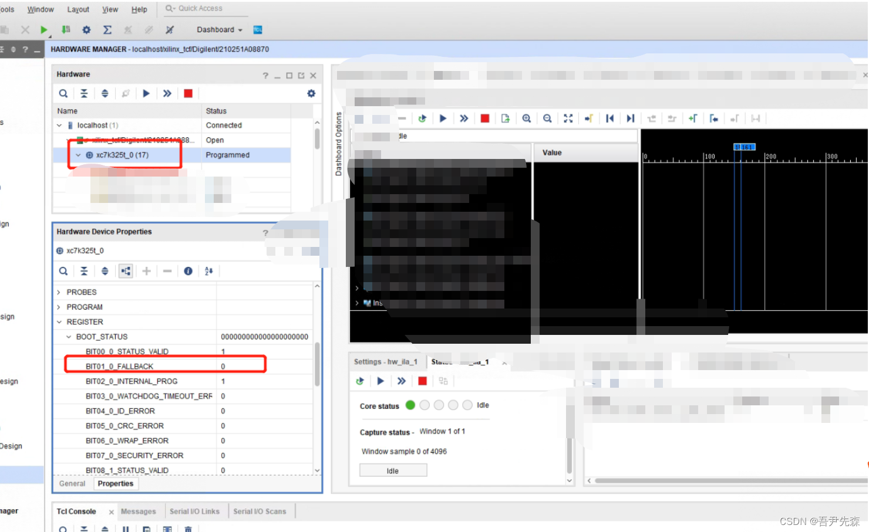Expand the PROBES section
Viewport: 869px width, 532px height.
click(x=58, y=292)
